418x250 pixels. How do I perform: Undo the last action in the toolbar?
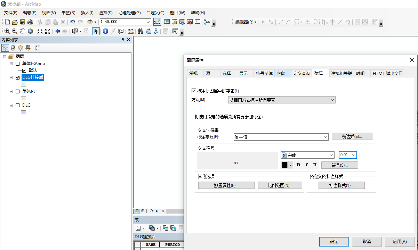[x=72, y=22]
